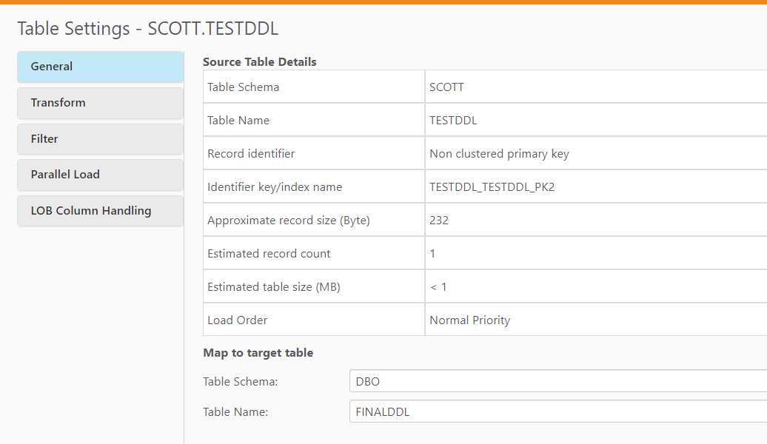Click the Record identifier row label

pyautogui.click(x=251, y=154)
